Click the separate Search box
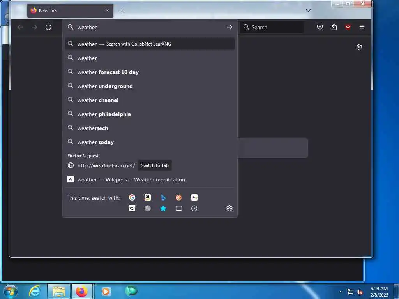 click(272, 27)
